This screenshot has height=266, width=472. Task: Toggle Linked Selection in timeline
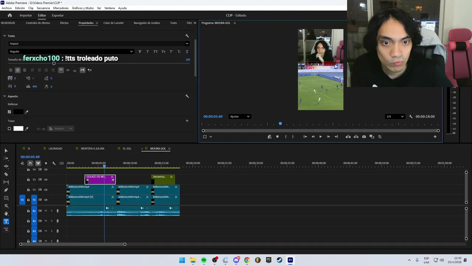[x=38, y=163]
